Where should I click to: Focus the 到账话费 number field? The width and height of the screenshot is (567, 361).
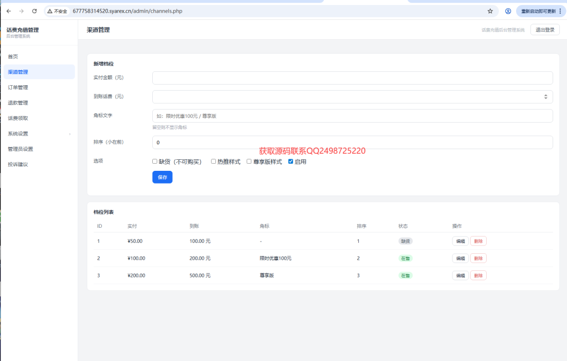coord(352,97)
